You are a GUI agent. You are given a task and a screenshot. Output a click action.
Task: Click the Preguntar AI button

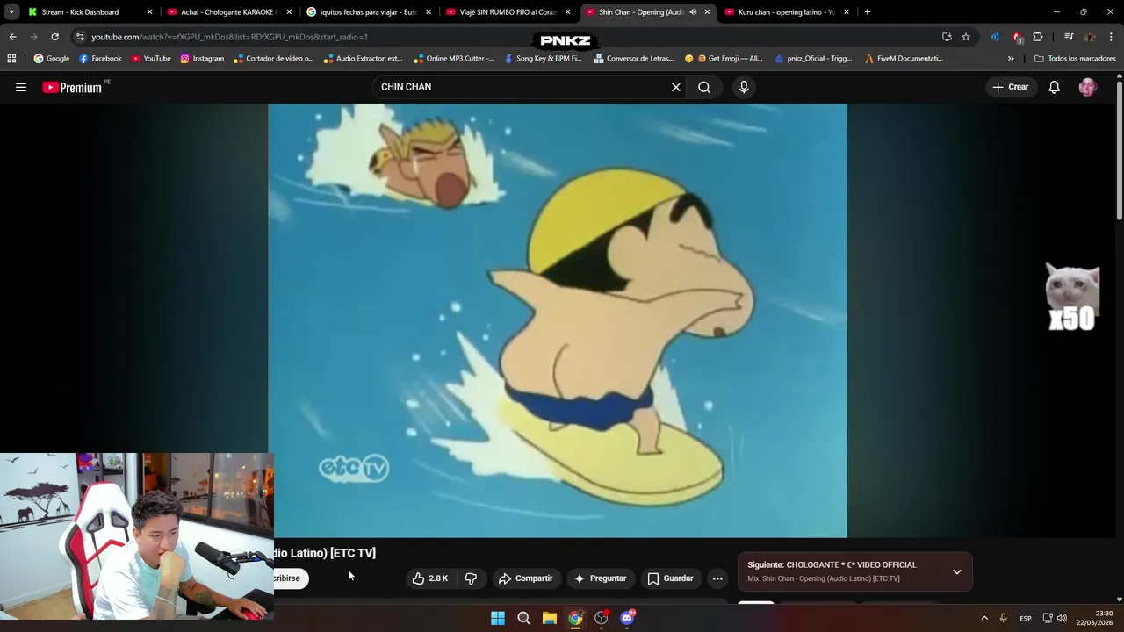(600, 578)
